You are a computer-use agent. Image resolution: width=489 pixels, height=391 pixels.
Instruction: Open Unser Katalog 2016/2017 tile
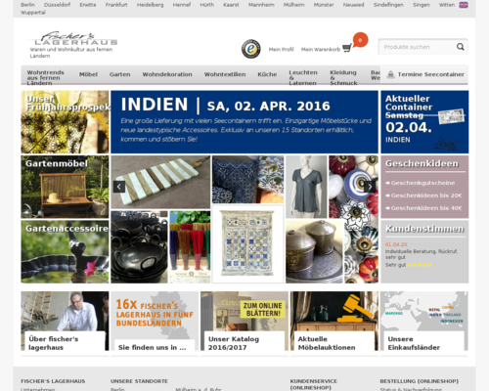click(244, 321)
